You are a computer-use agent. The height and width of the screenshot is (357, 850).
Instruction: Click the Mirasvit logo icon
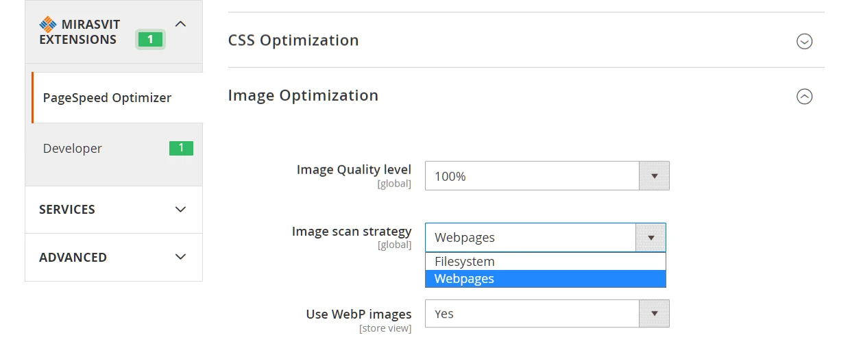coord(47,25)
